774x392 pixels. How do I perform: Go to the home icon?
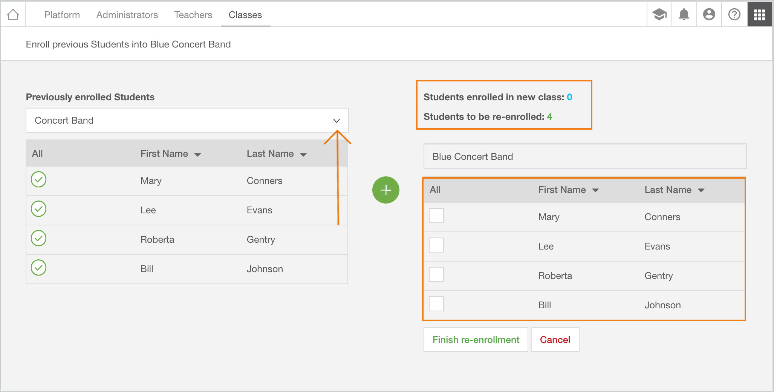click(13, 15)
